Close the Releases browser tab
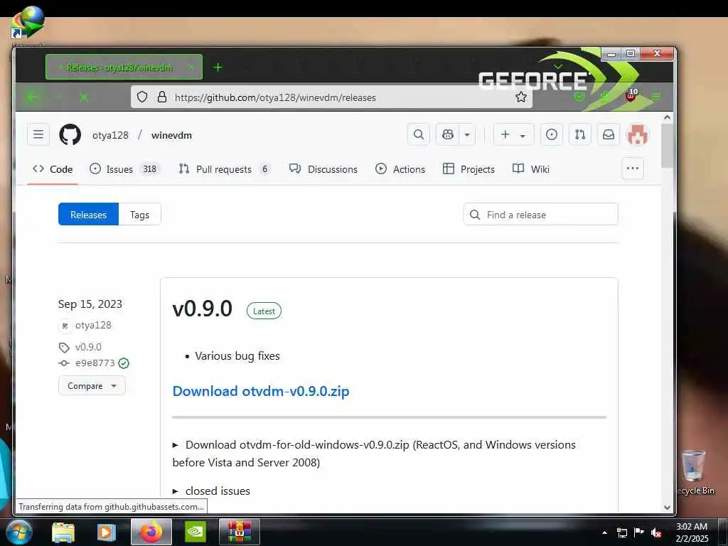728x546 pixels. tap(191, 68)
